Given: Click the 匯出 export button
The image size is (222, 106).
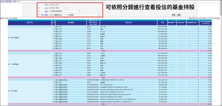Looking at the screenshot, I should [x=179, y=15].
